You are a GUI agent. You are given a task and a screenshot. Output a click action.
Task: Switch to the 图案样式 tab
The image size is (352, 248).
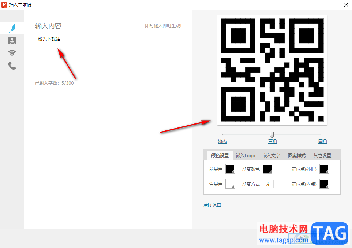[x=297, y=156]
